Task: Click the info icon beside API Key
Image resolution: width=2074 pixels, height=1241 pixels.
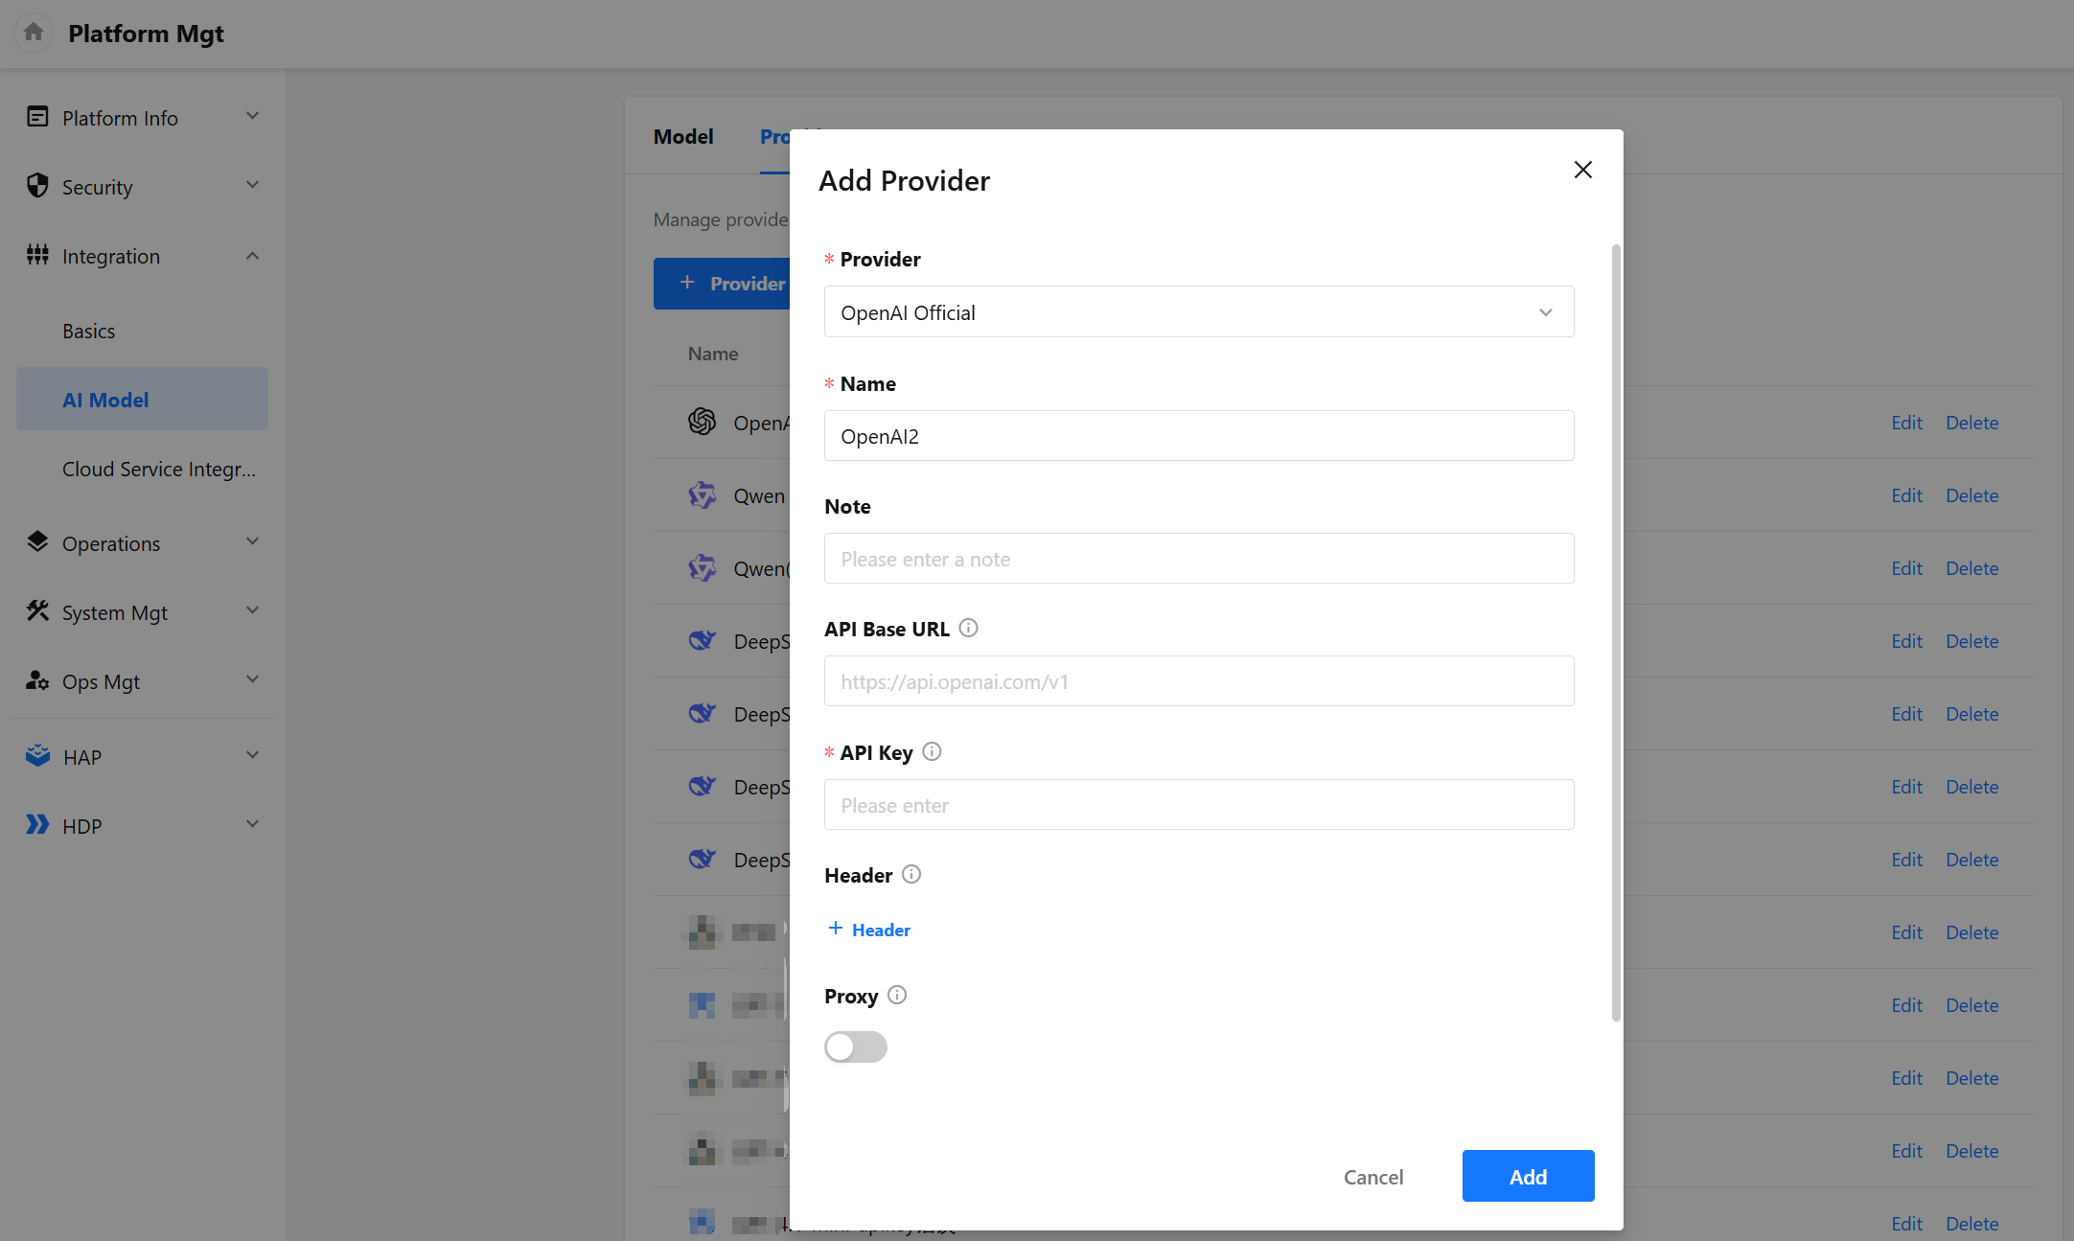Action: coord(932,751)
